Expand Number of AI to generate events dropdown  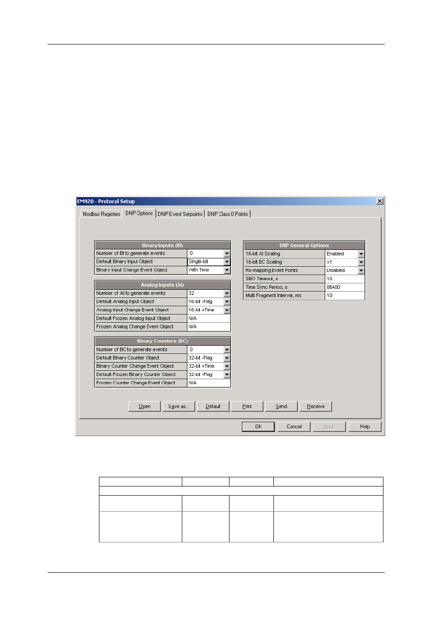[x=227, y=293]
